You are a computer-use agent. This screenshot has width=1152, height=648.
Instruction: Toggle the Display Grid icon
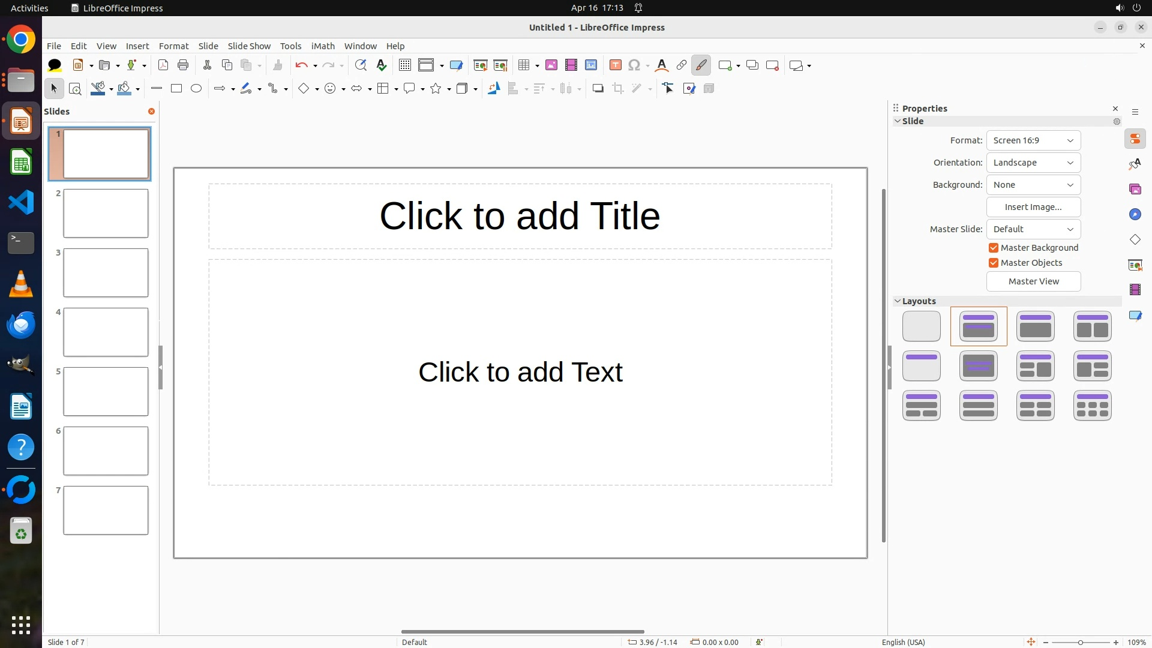pos(405,65)
